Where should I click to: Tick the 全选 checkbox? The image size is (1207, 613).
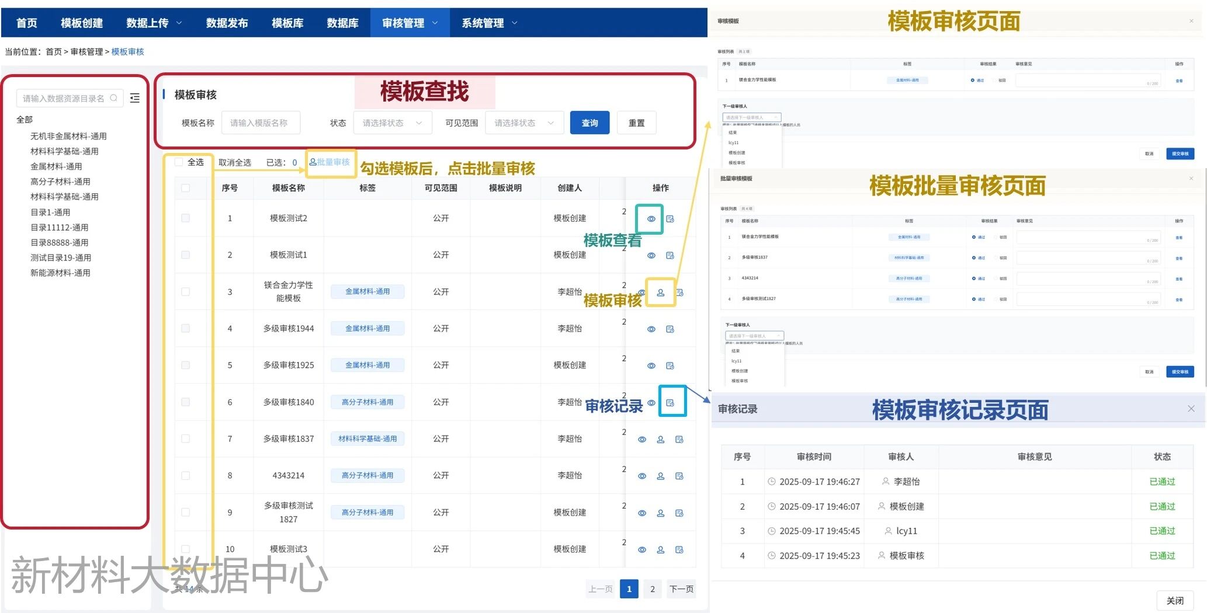click(179, 162)
